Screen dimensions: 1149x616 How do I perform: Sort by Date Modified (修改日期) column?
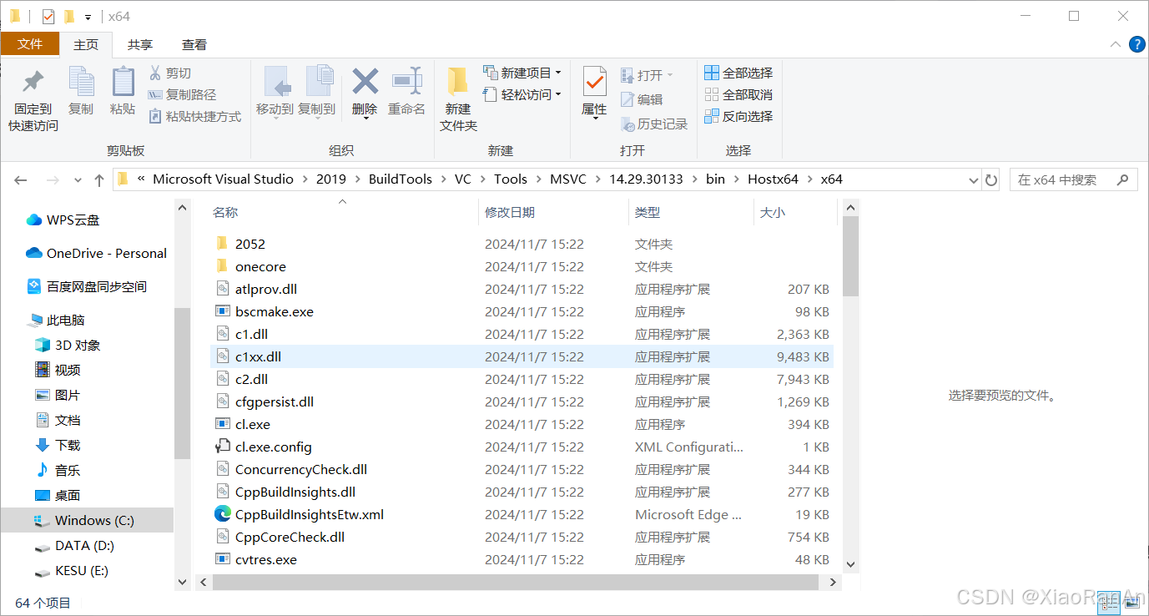[511, 213]
